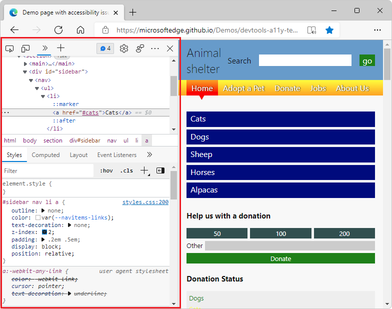Viewport: 392px width, 309px height.
Task: Focus the browser address bar URL
Action: (x=207, y=30)
